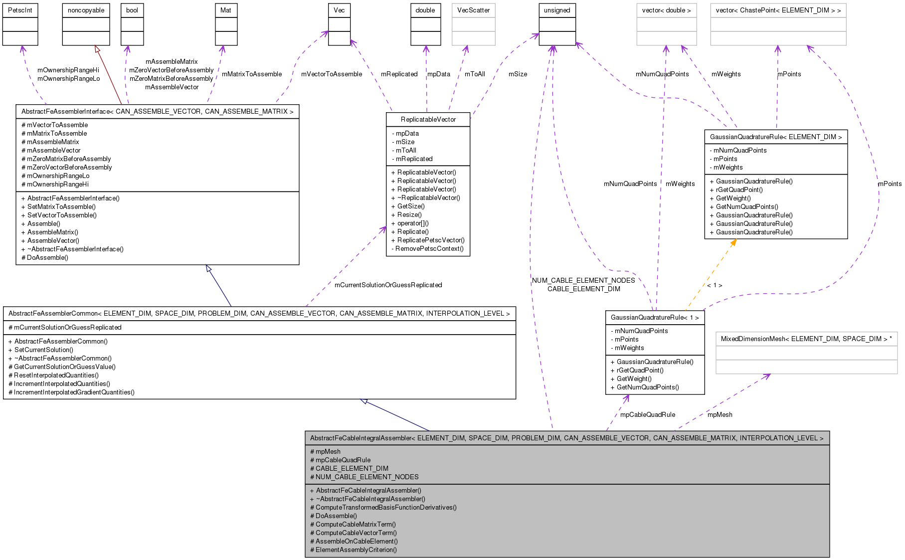The height and width of the screenshot is (560, 905).
Task: Click SetCurrentSolution() method
Action: (x=41, y=350)
